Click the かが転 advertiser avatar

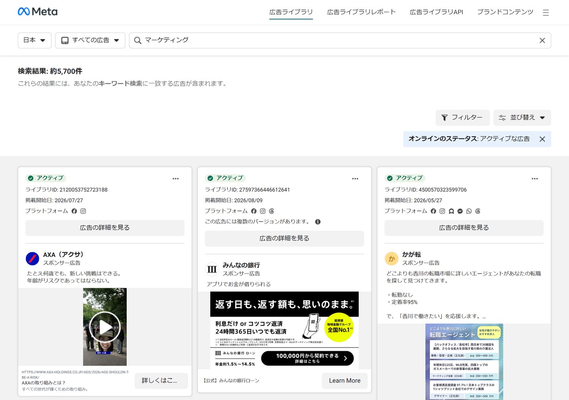point(391,259)
